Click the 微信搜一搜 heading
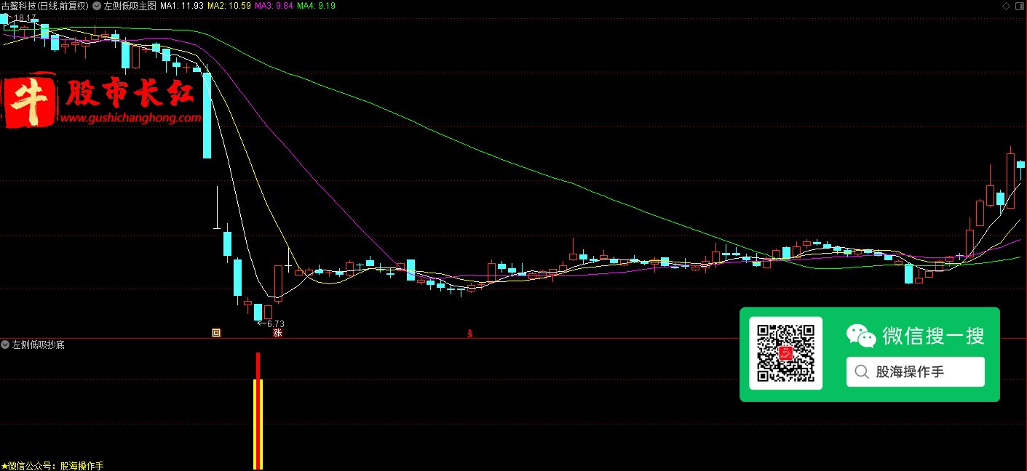The height and width of the screenshot is (471, 1027). 934,336
